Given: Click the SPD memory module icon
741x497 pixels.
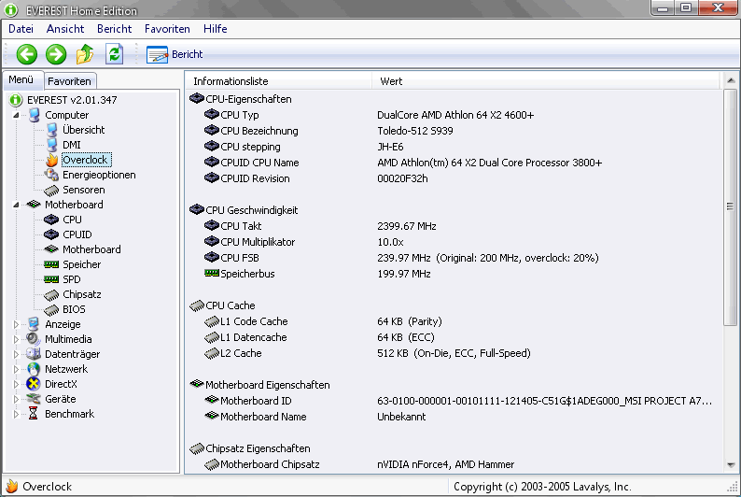Looking at the screenshot, I should (51, 279).
